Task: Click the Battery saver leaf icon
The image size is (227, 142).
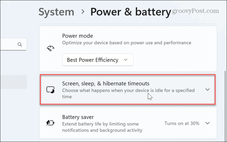Action: coord(50,123)
